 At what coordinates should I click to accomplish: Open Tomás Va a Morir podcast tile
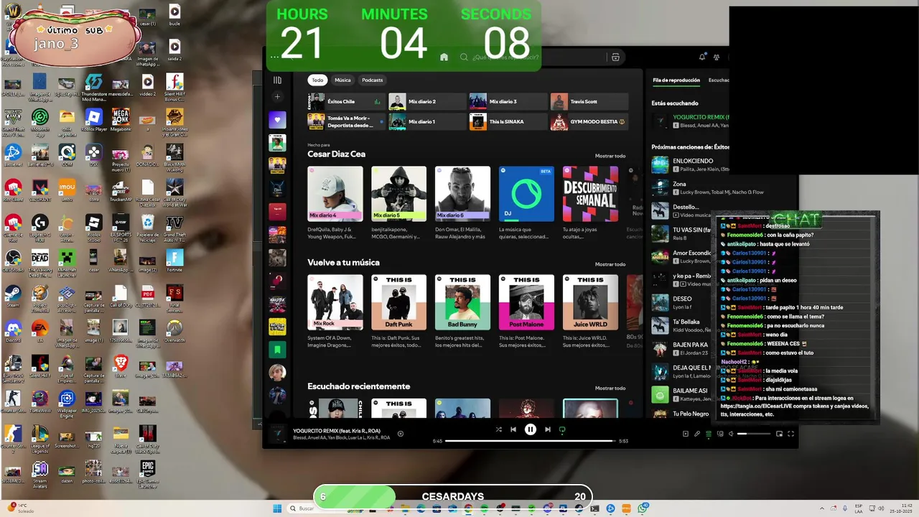[x=347, y=121]
